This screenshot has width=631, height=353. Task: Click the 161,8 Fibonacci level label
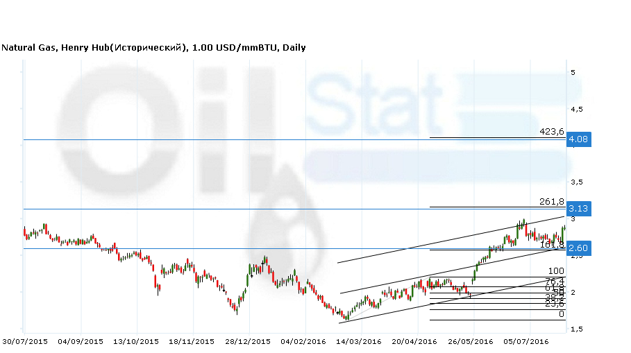[x=551, y=244]
